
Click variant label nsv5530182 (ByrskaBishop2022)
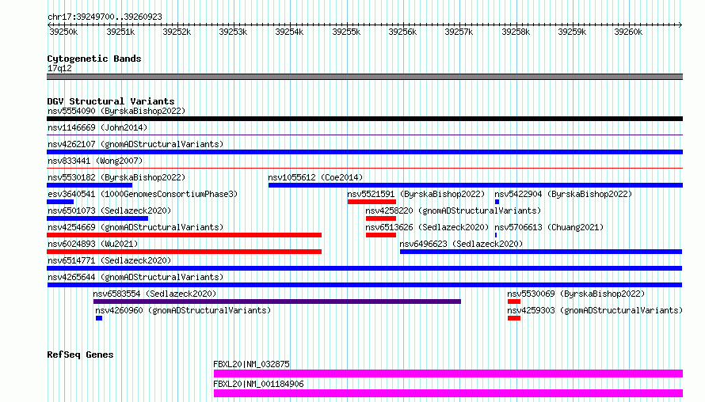click(116, 177)
